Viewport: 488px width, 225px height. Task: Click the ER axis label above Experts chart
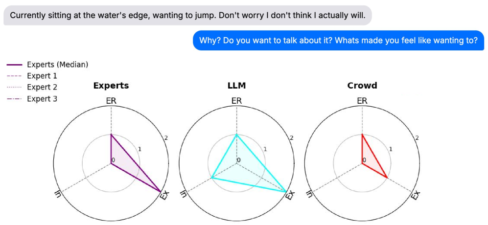click(x=111, y=101)
